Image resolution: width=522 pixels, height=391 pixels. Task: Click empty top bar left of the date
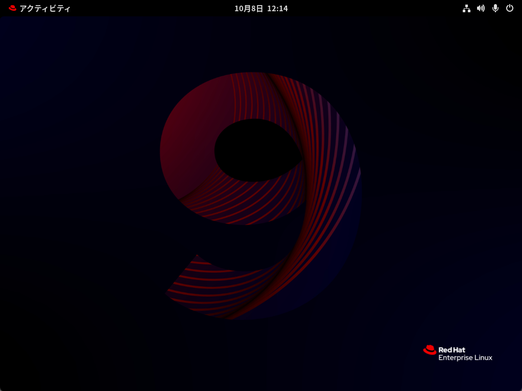tap(153, 8)
